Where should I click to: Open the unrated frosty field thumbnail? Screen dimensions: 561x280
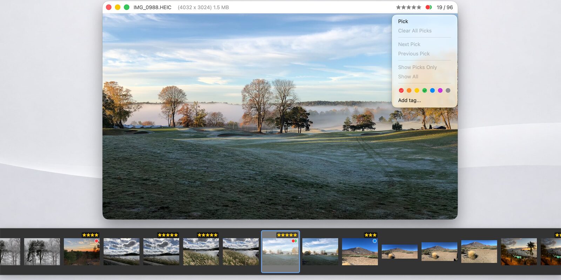coord(320,252)
